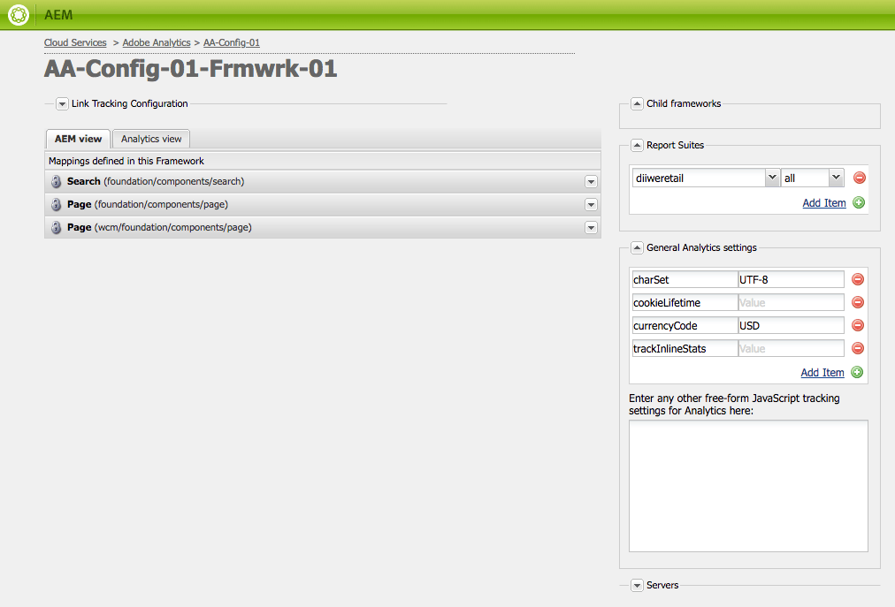Click the gear icon on the first Page mapping
This screenshot has height=607, width=895.
pos(58,205)
